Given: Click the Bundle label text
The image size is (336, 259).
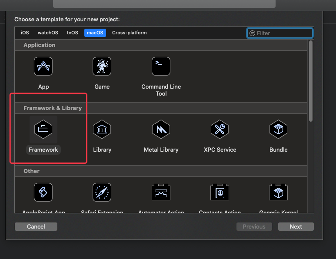Looking at the screenshot, I should click(x=278, y=150).
